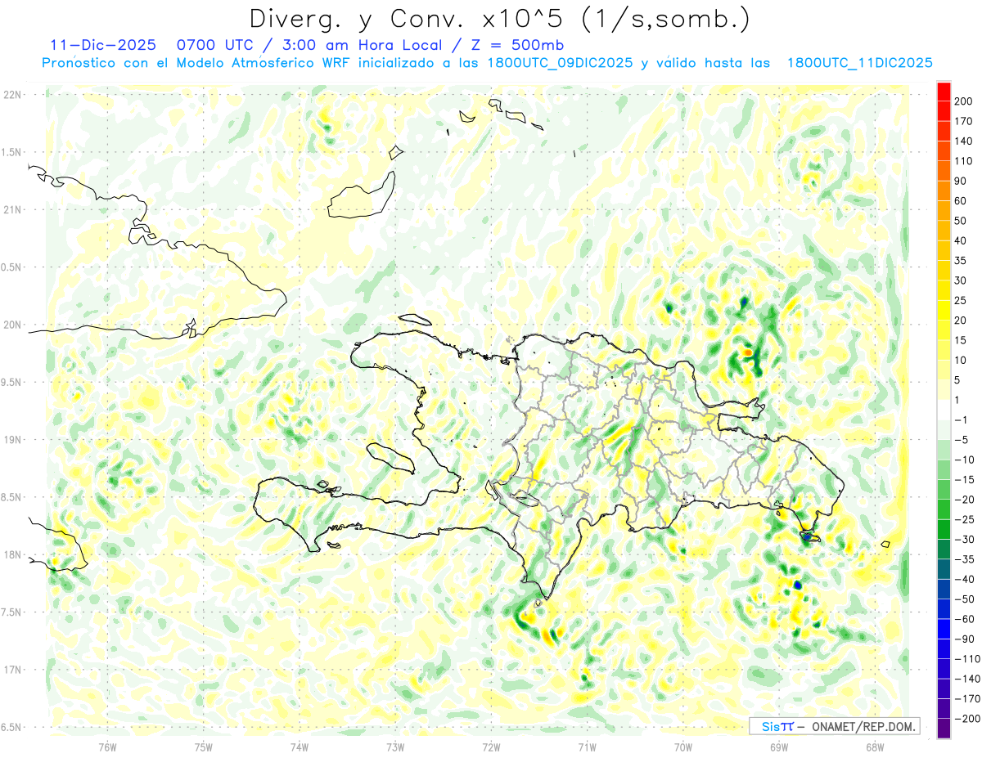Click the '0.5N' latitude label

(11, 267)
